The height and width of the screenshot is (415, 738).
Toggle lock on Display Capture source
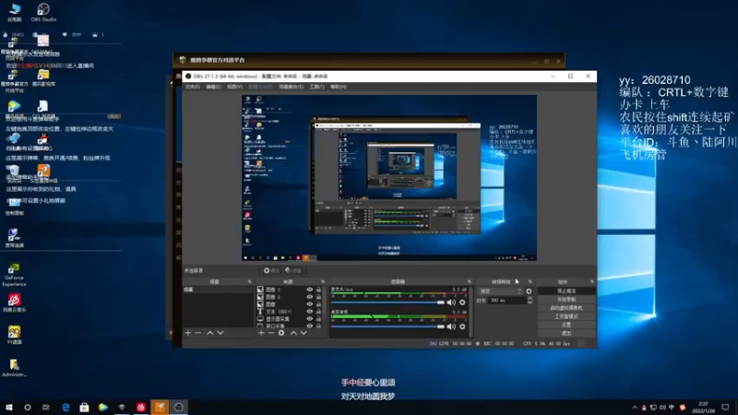point(318,318)
